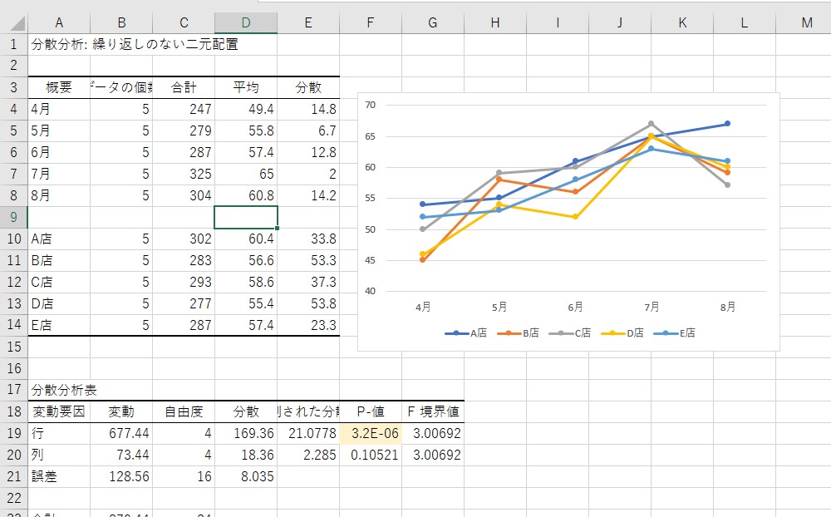This screenshot has width=831, height=517.
Task: Click cell with variance 8.035
Action: click(246, 477)
